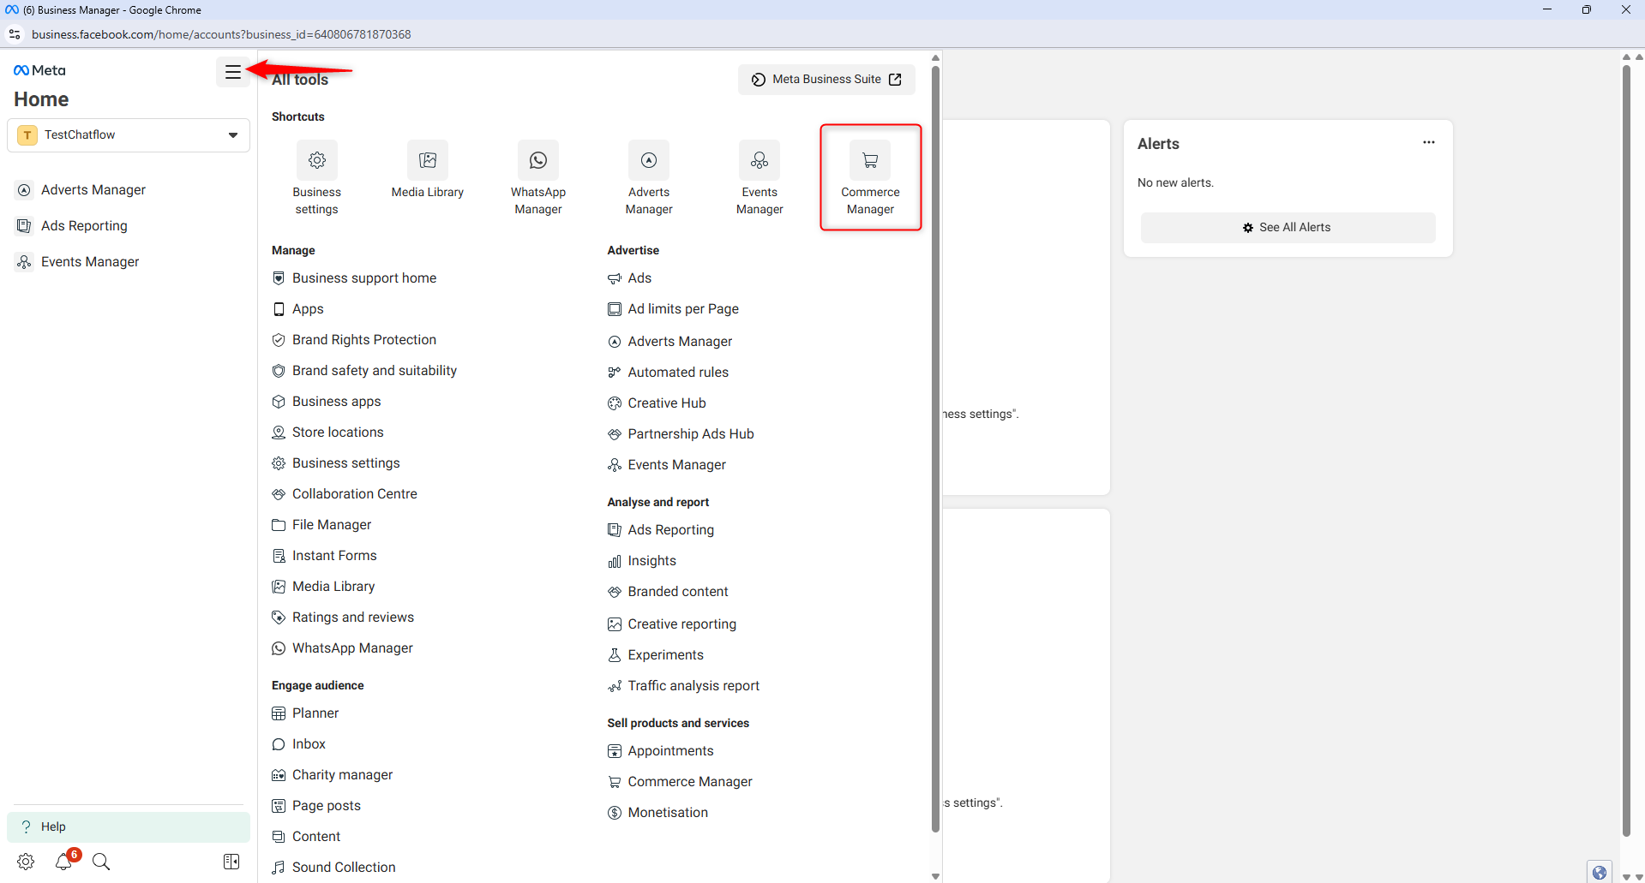The height and width of the screenshot is (883, 1645).
Task: Open Brand safety and suitability
Action: pyautogui.click(x=364, y=371)
